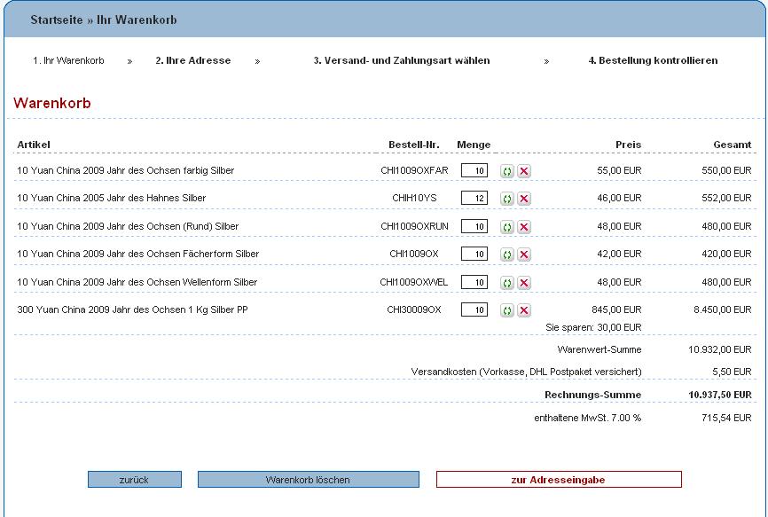Refresh quantity for Ochsen (Rund) Silber
Viewport: 768px width, 517px height.
pos(506,227)
